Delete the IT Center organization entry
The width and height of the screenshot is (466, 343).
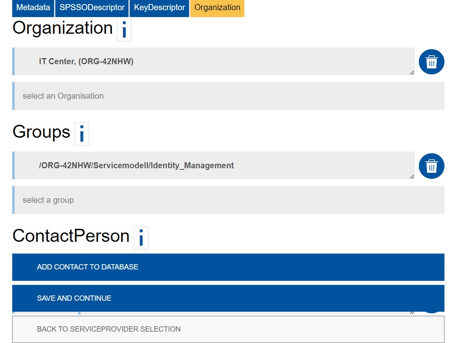431,62
